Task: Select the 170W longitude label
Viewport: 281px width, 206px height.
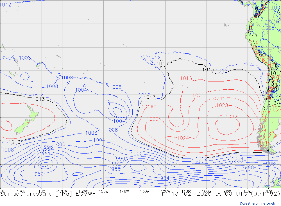Action: pyautogui.click(x=62, y=191)
